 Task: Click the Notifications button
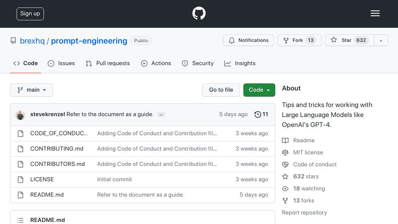point(248,40)
